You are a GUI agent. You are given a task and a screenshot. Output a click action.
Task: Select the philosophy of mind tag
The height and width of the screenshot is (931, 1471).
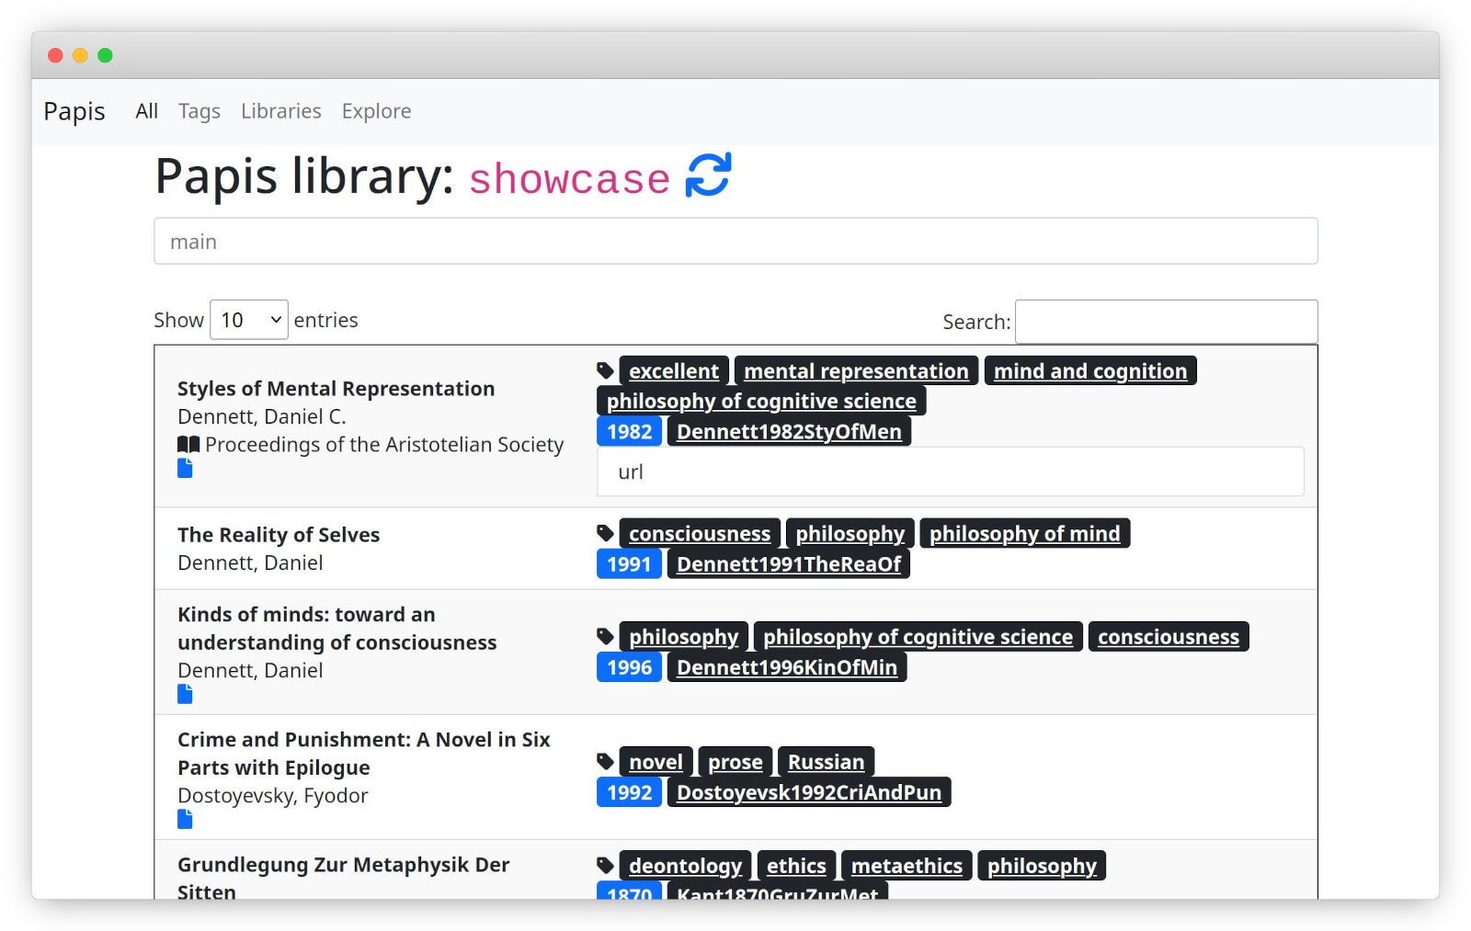point(1025,533)
